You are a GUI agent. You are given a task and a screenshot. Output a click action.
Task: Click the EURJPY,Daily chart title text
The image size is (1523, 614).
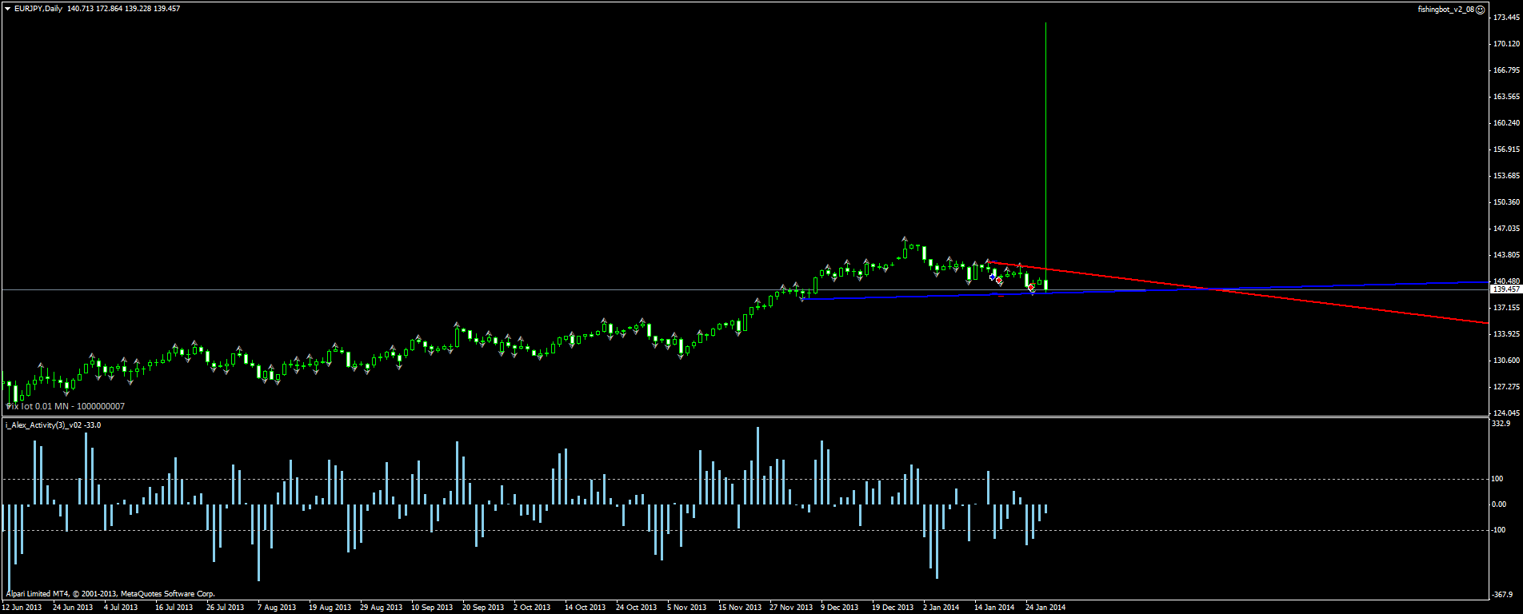(38, 9)
